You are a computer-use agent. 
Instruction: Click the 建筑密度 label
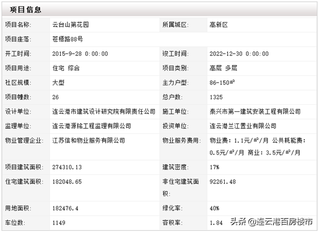click(x=176, y=167)
